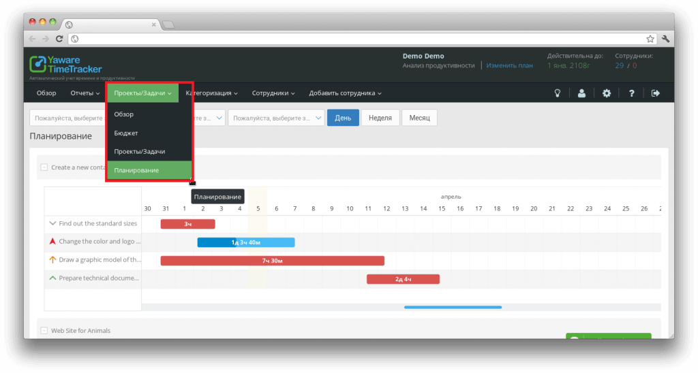Open the Сотрудники dropdown in navbar

tap(273, 93)
